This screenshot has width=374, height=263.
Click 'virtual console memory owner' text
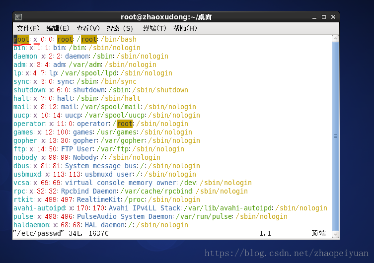(x=121, y=183)
